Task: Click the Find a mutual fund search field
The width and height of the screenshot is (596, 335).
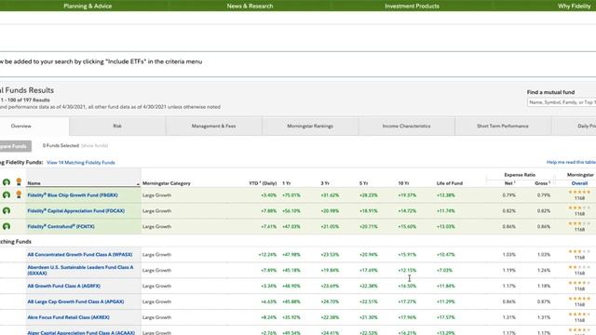Action: (x=562, y=102)
